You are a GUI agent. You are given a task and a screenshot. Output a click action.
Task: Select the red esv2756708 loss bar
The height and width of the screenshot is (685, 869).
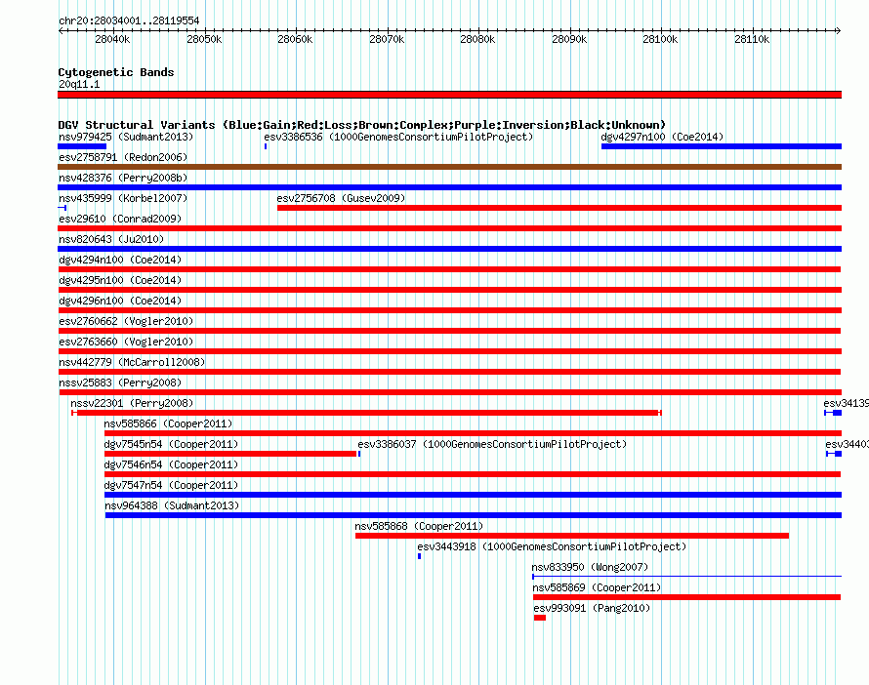click(559, 208)
